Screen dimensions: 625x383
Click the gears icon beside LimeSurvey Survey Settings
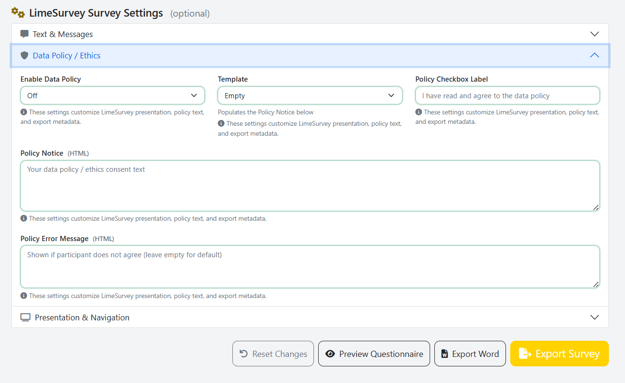[18, 13]
